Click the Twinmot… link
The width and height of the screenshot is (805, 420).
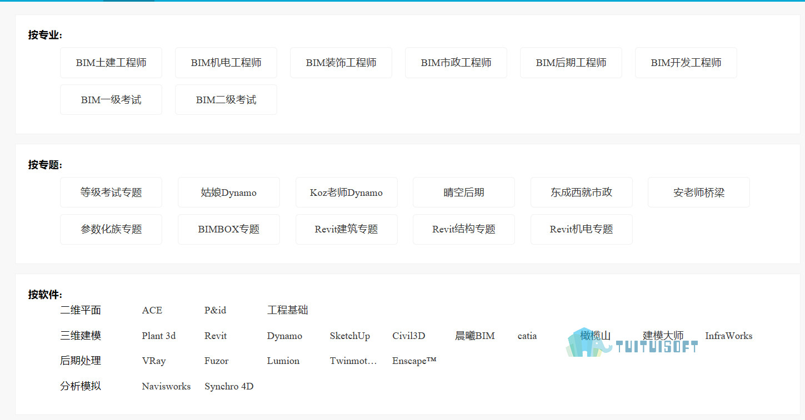tap(353, 361)
